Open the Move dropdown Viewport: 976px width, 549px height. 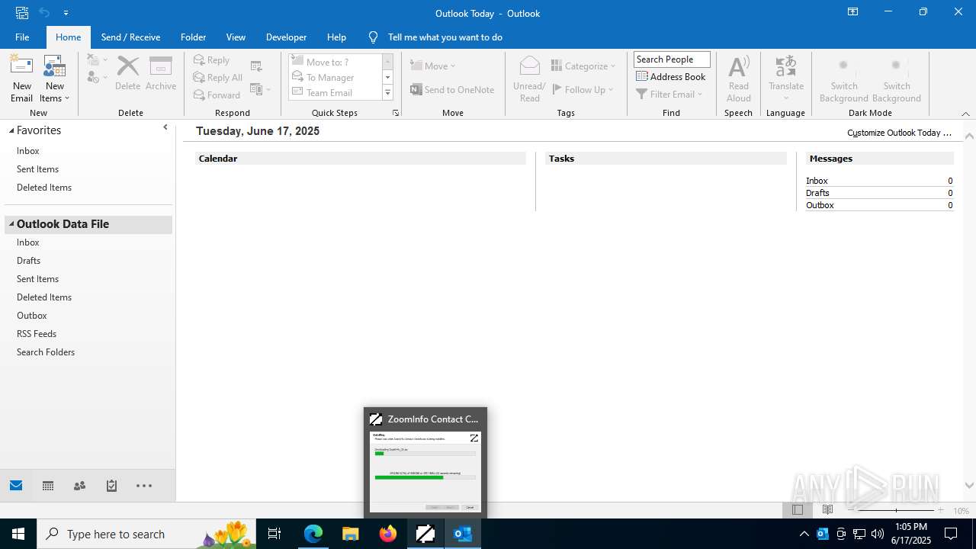(433, 66)
